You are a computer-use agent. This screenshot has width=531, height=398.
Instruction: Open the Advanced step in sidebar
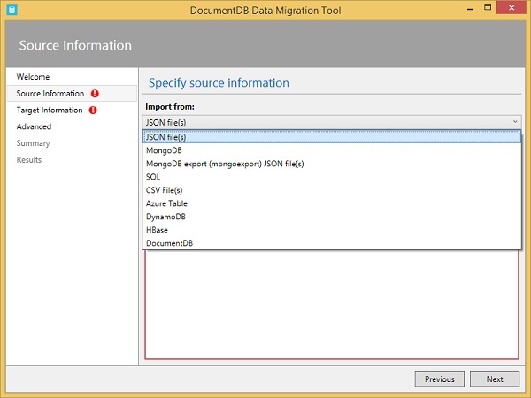(34, 126)
